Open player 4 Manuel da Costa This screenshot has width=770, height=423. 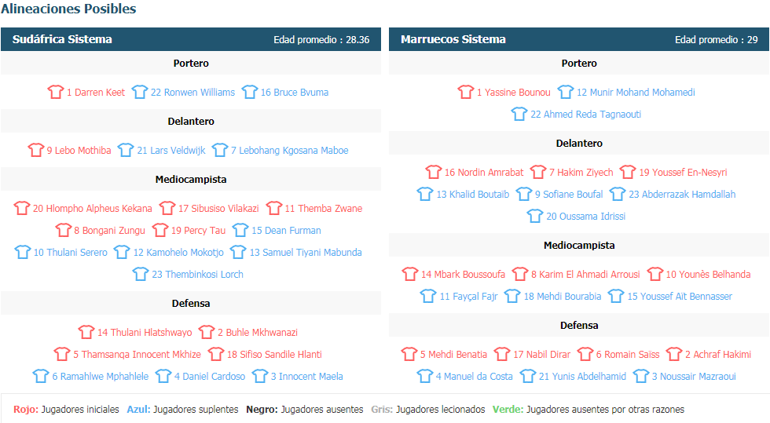click(x=475, y=377)
